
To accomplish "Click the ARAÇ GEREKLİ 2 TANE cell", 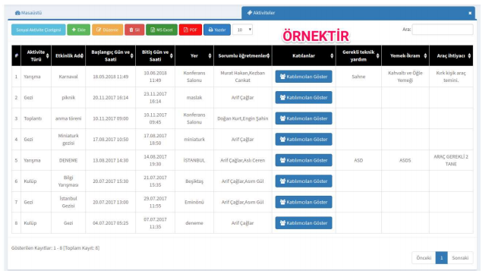I will [451, 160].
